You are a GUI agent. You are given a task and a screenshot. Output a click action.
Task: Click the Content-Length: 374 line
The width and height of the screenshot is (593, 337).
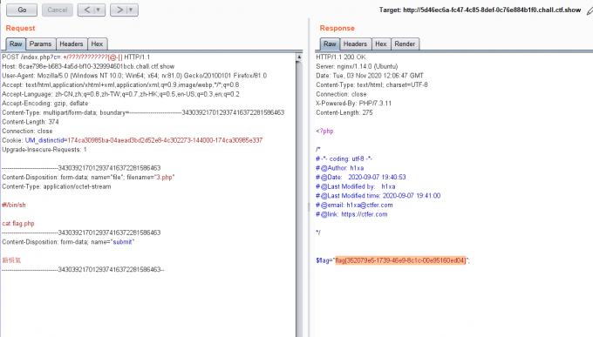[31, 122]
